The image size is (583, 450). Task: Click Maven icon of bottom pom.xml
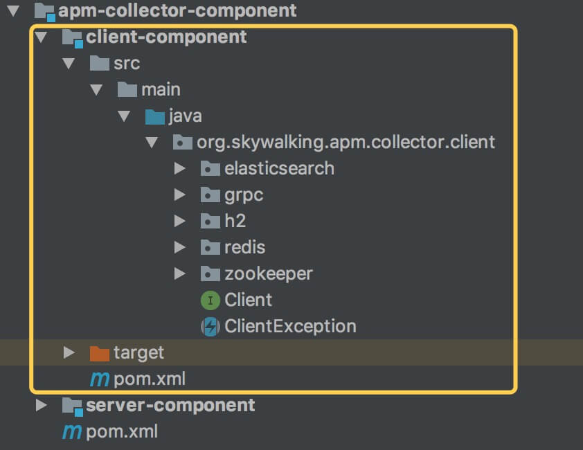pyautogui.click(x=72, y=432)
